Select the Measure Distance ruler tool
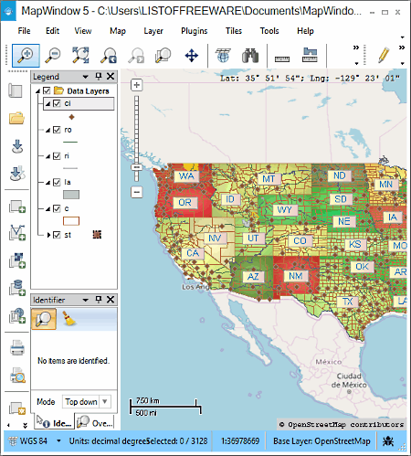 282,58
